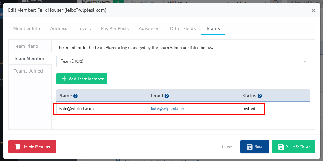Open the Levels tab
Viewport: 323px width, 161px height.
coord(84,29)
